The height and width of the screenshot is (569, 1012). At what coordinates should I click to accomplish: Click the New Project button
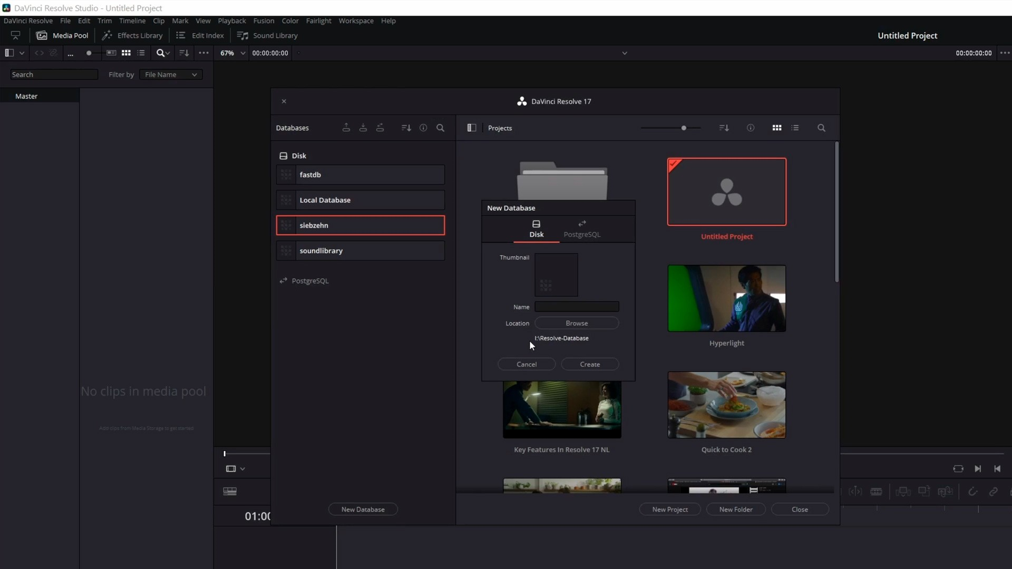tap(670, 509)
